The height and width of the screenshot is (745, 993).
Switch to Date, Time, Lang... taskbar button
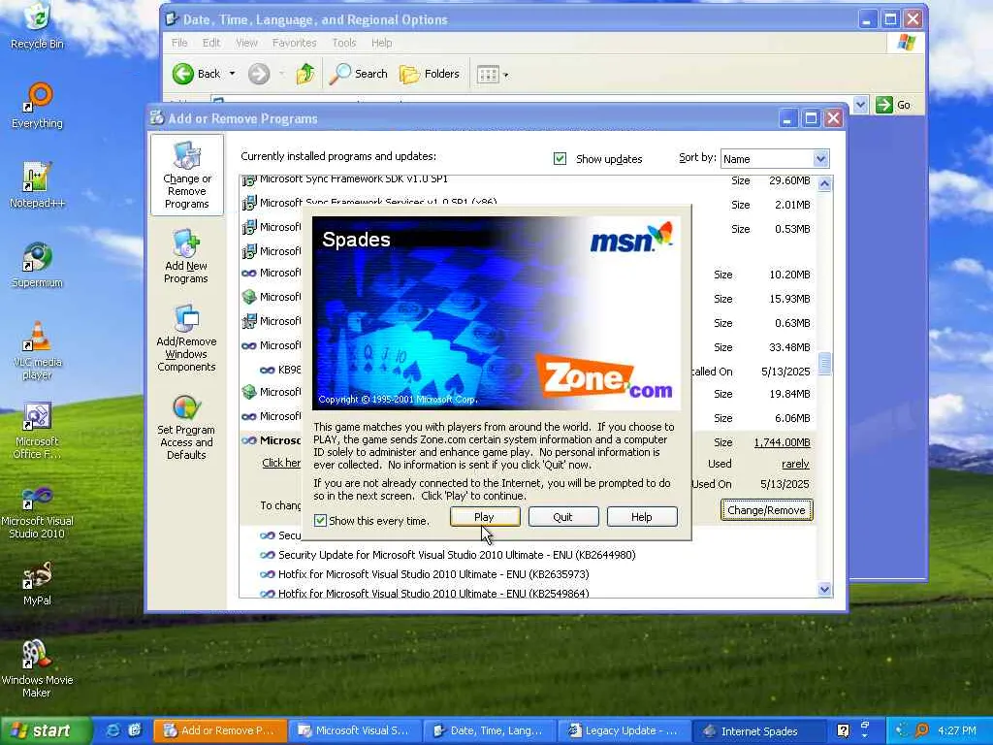click(489, 730)
